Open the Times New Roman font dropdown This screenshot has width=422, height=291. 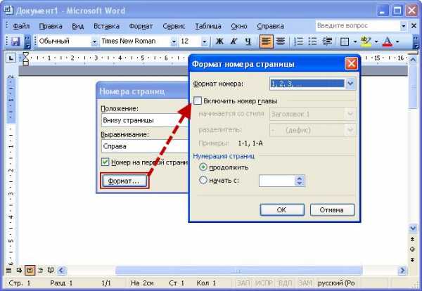(174, 41)
